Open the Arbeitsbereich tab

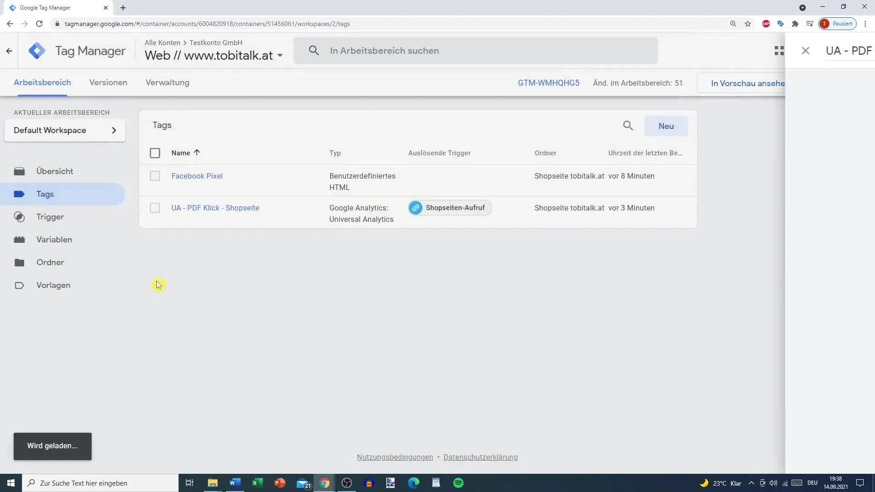[x=42, y=82]
